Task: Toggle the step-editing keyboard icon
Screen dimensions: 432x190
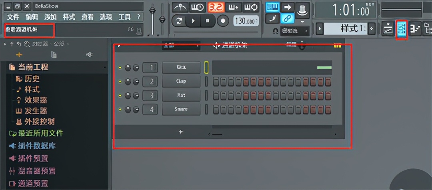Action: tap(233, 8)
